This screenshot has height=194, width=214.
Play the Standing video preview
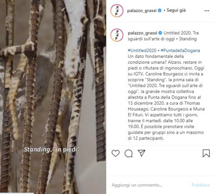[x=53, y=97]
